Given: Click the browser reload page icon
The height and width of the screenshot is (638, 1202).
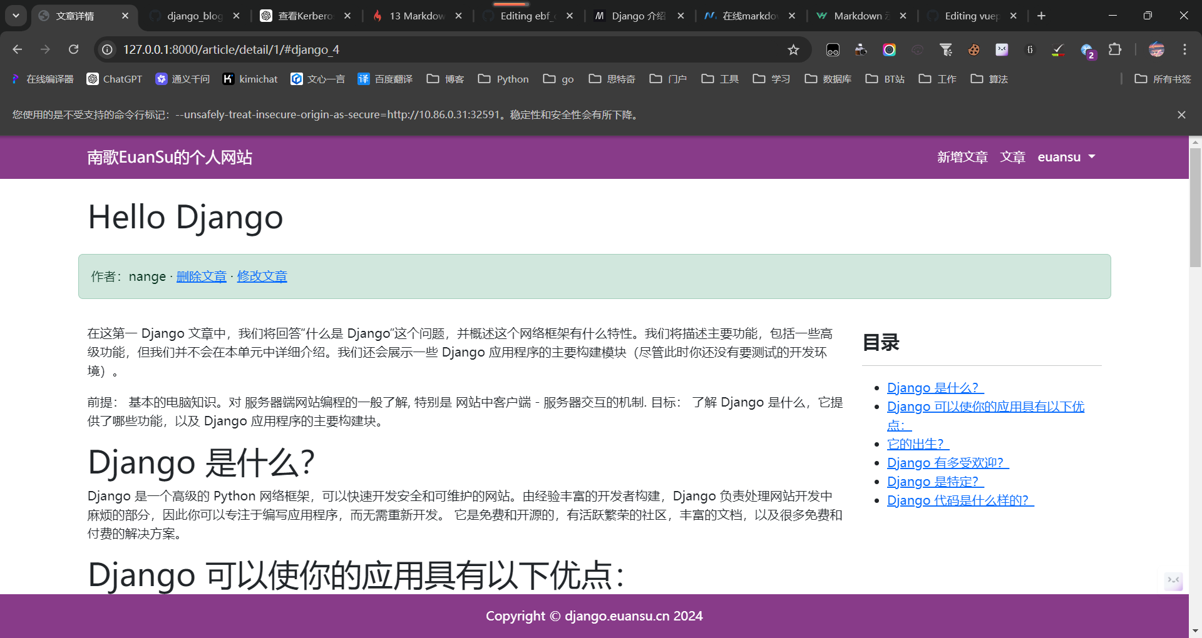Looking at the screenshot, I should pos(74,49).
